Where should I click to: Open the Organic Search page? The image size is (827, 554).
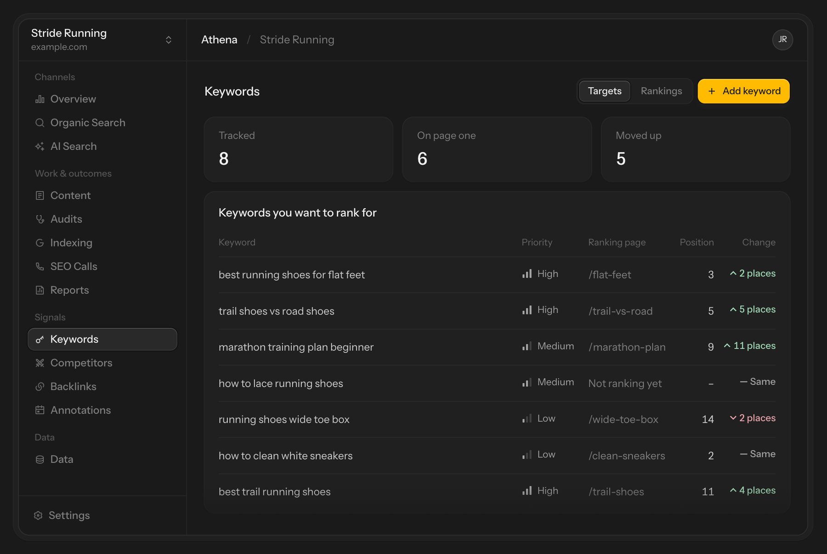click(102, 123)
